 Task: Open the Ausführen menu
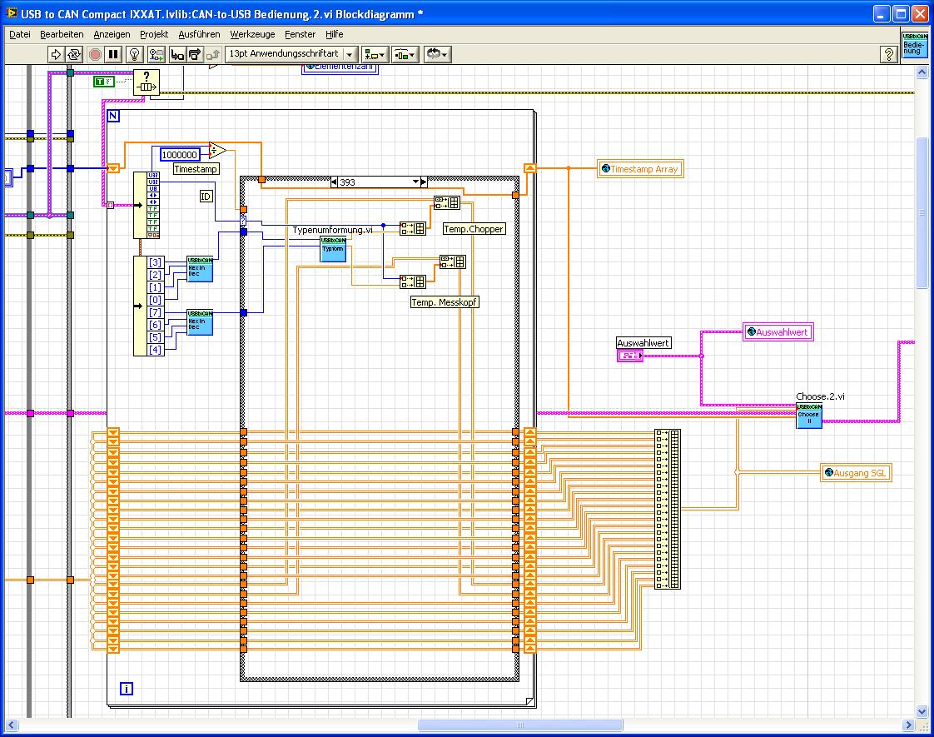(x=199, y=34)
